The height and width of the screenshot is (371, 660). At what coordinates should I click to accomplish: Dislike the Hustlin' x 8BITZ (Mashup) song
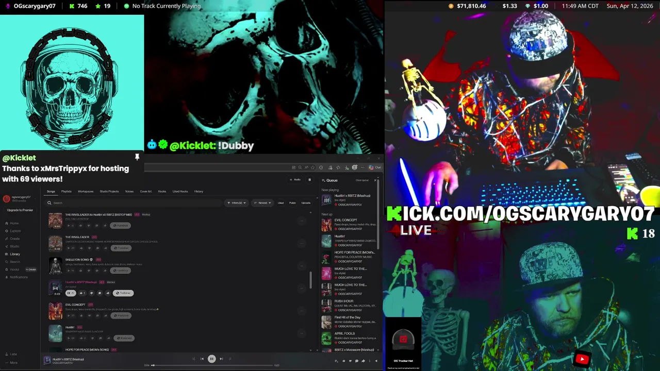(x=92, y=293)
